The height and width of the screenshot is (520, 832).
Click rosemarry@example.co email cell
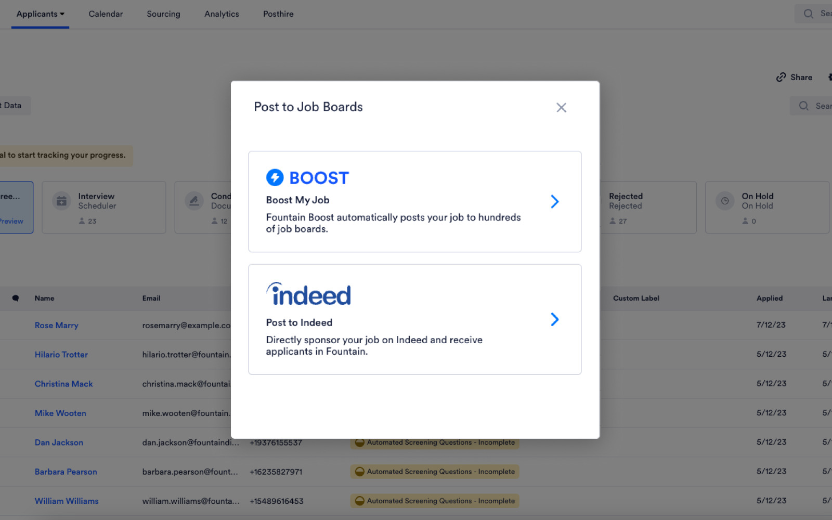[x=186, y=325]
